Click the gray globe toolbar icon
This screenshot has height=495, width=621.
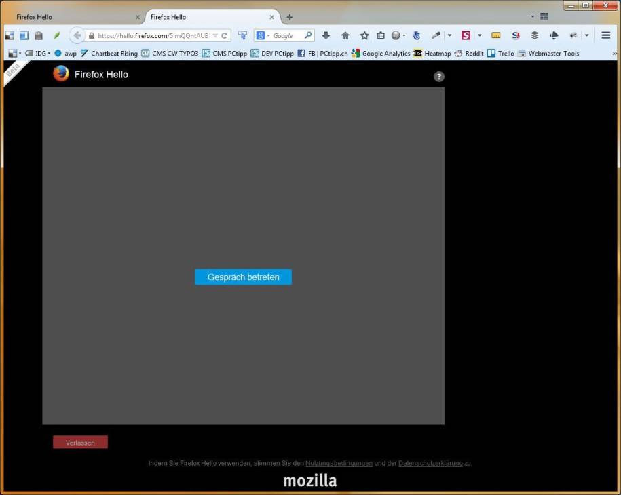[396, 36]
